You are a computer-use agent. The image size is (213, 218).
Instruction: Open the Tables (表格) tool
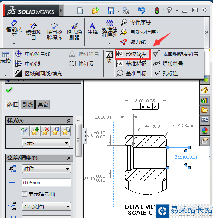(x=6, y=57)
